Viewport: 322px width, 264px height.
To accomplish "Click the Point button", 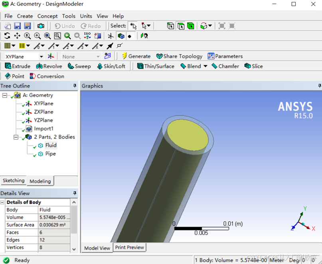I will click(14, 76).
